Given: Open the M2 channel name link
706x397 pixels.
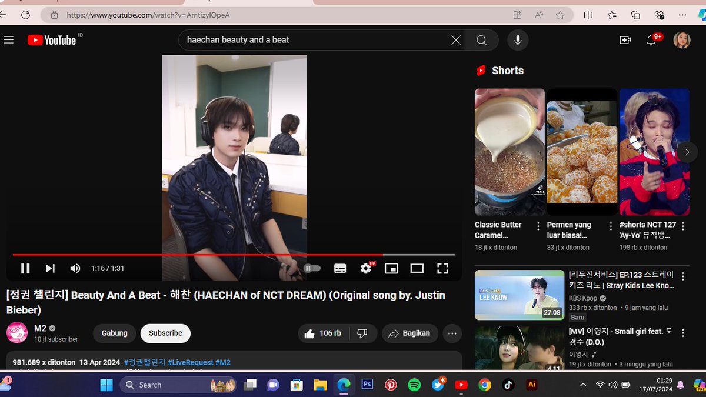Looking at the screenshot, I should coord(40,328).
